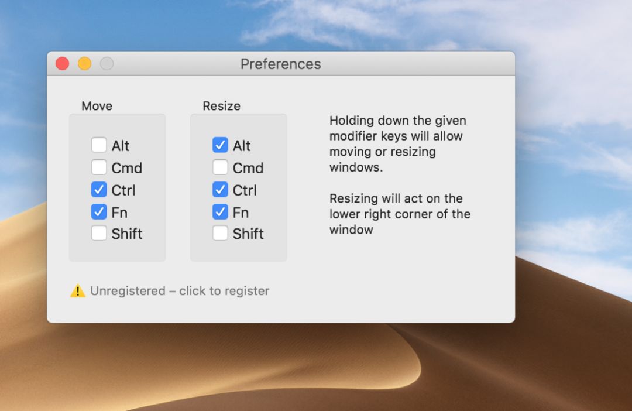Click the Resize group label

pyautogui.click(x=221, y=106)
